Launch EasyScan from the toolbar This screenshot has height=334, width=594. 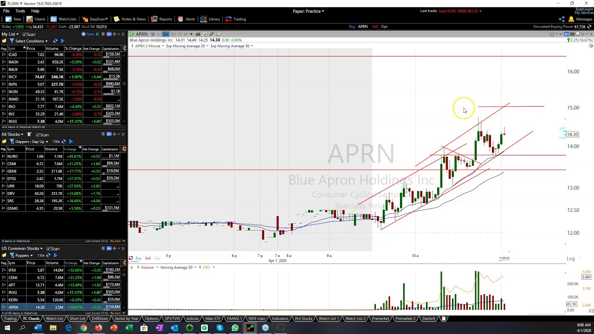[x=95, y=19]
